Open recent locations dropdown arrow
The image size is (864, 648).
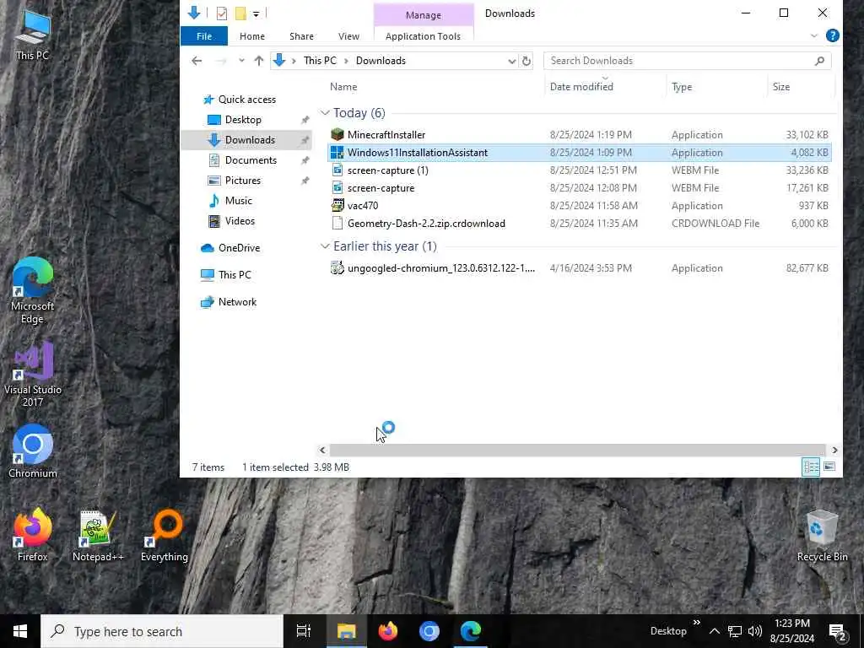coord(241,61)
